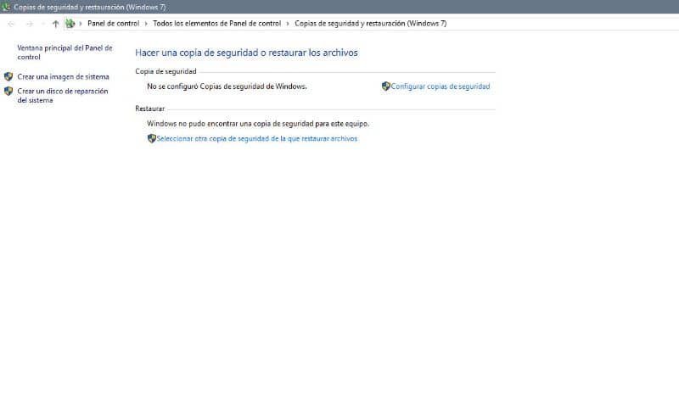Screen dimensions: 679x396
Task: Click shield icon next to Configurar copias de seguridad
Action: [x=386, y=86]
